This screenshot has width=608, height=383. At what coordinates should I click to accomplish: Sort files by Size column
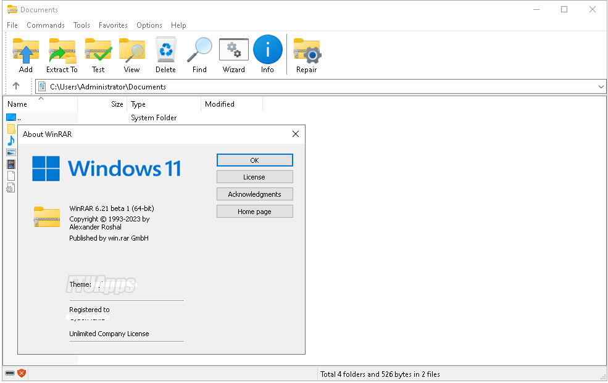[102, 104]
